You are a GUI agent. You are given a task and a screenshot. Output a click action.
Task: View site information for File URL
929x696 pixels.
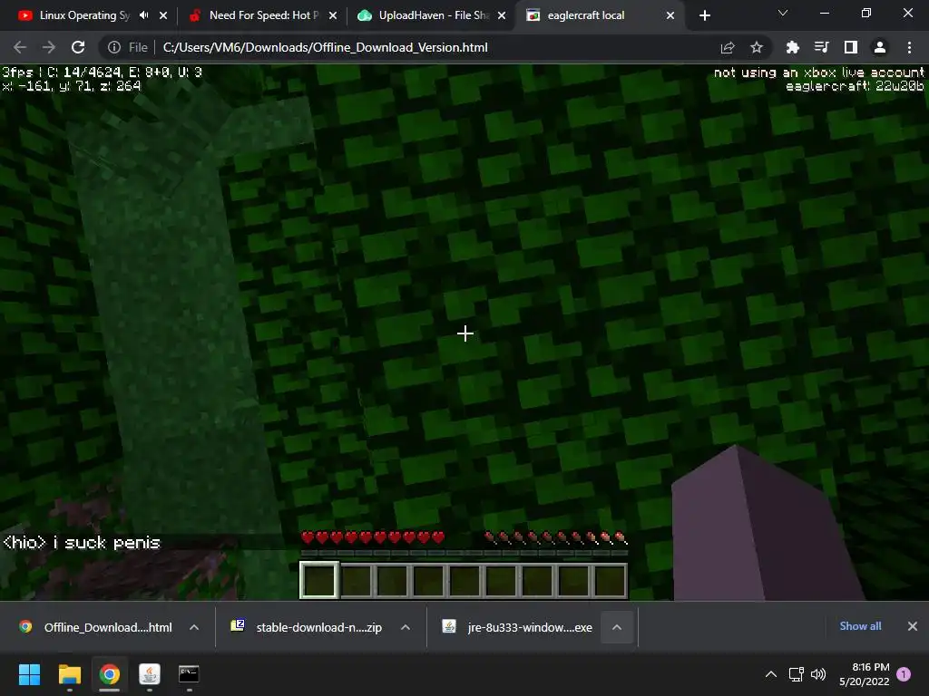click(x=128, y=47)
